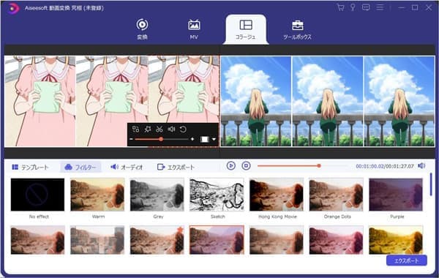Select the No effect filter

37,195
